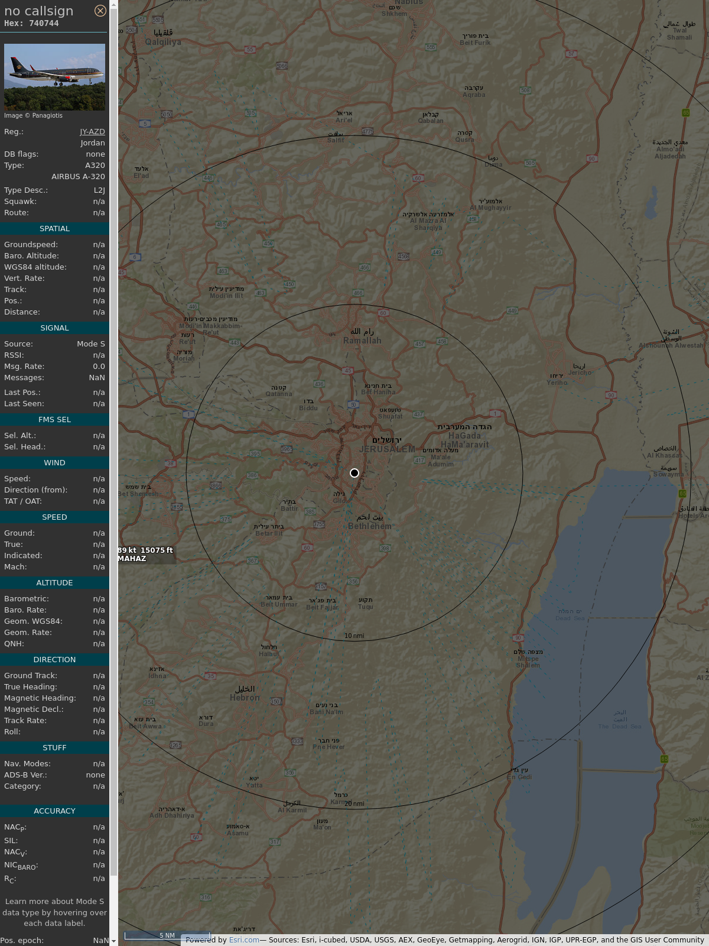Click the ACCURACY section header

tap(54, 811)
